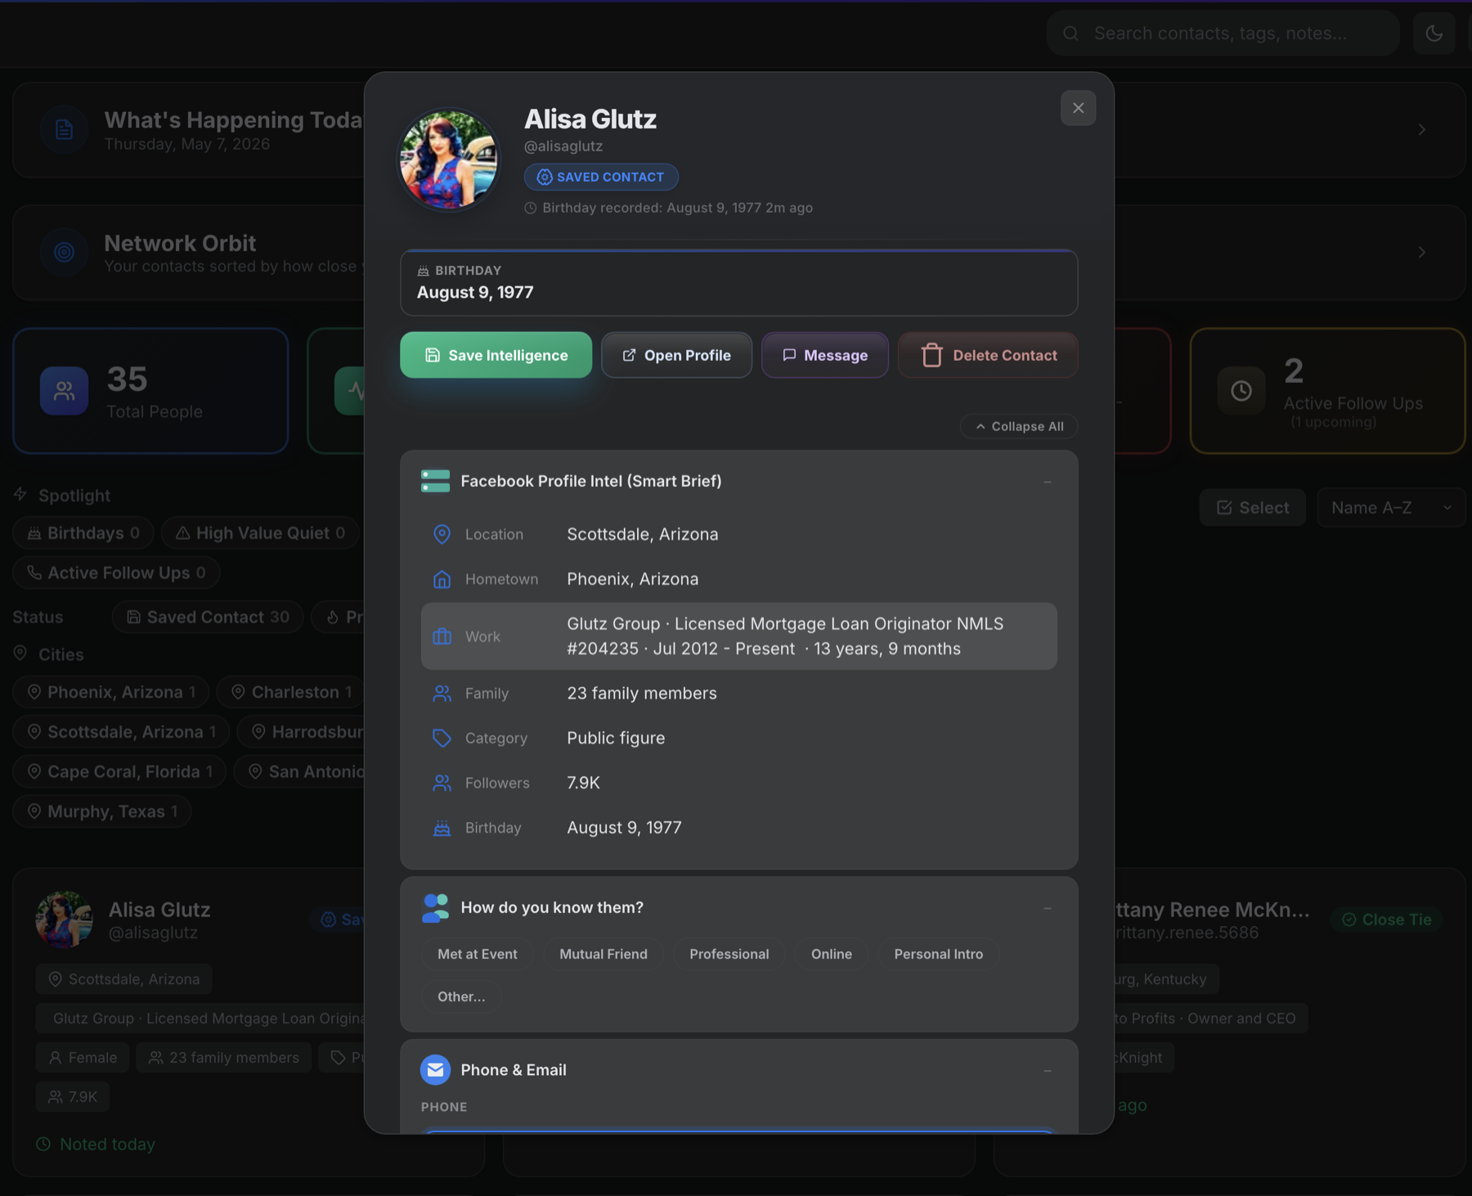Screen dimensions: 1472x1196
Task: Click the 7.9K followers tag on Alisa card
Action: tap(73, 1097)
